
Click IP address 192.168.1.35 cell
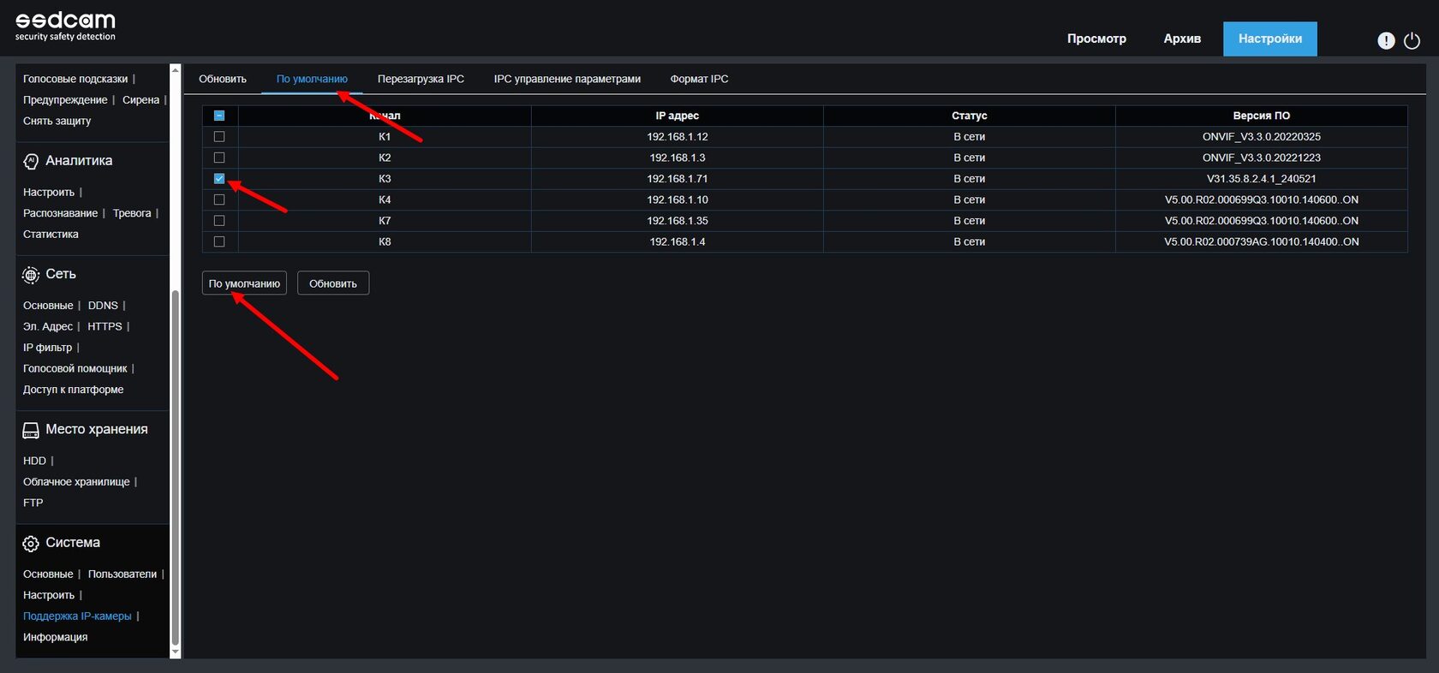pos(678,221)
